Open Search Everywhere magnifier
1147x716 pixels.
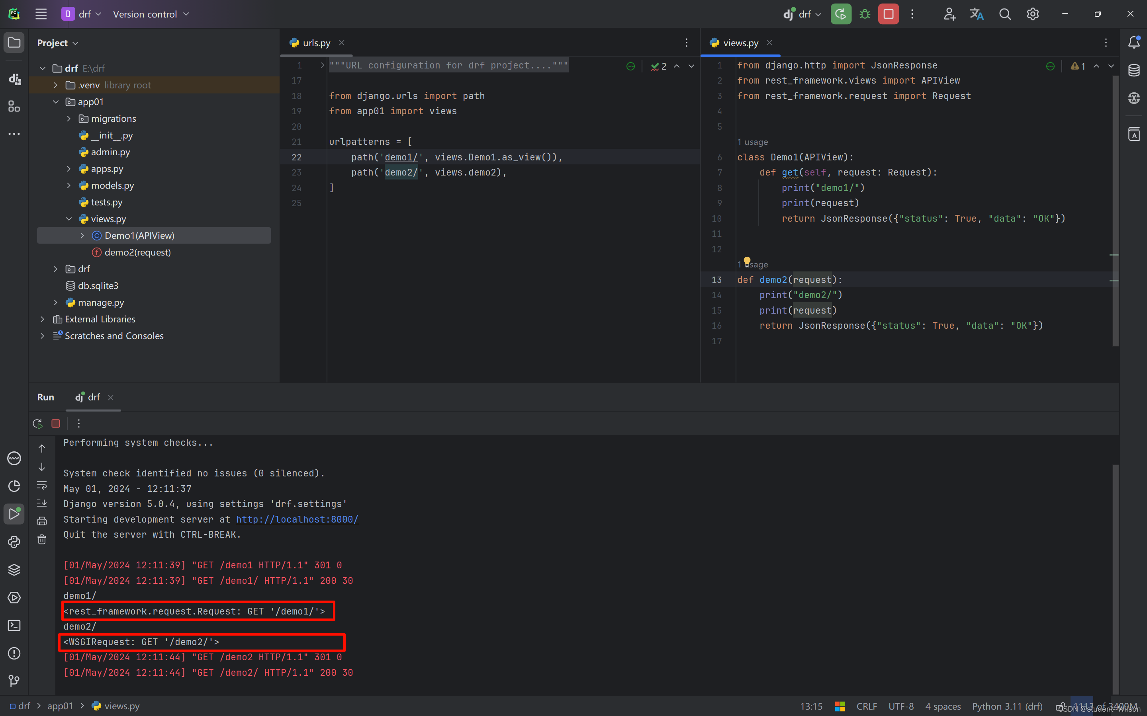coord(1005,14)
